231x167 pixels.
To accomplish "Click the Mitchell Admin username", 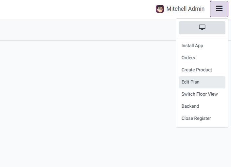I will point(185,9).
